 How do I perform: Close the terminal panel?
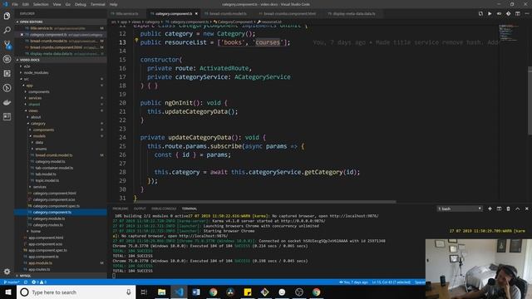click(x=526, y=208)
